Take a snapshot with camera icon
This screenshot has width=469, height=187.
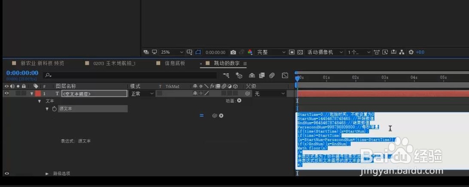(x=233, y=52)
